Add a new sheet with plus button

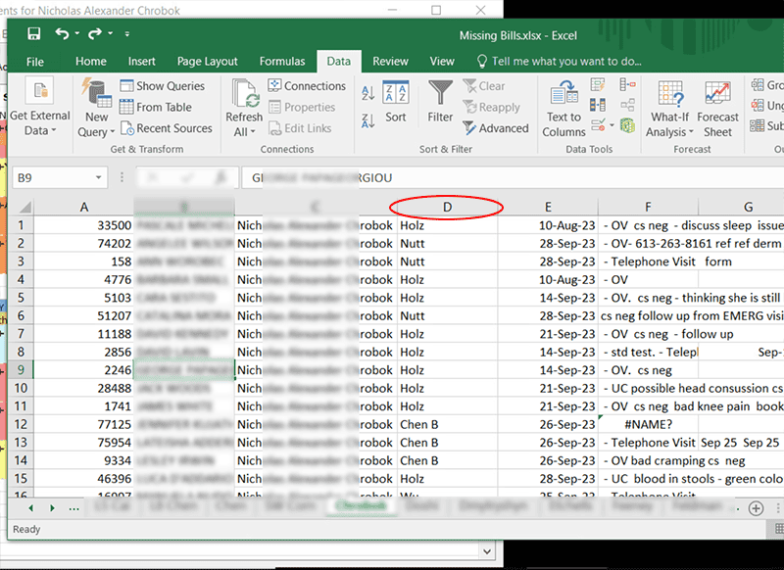point(756,508)
